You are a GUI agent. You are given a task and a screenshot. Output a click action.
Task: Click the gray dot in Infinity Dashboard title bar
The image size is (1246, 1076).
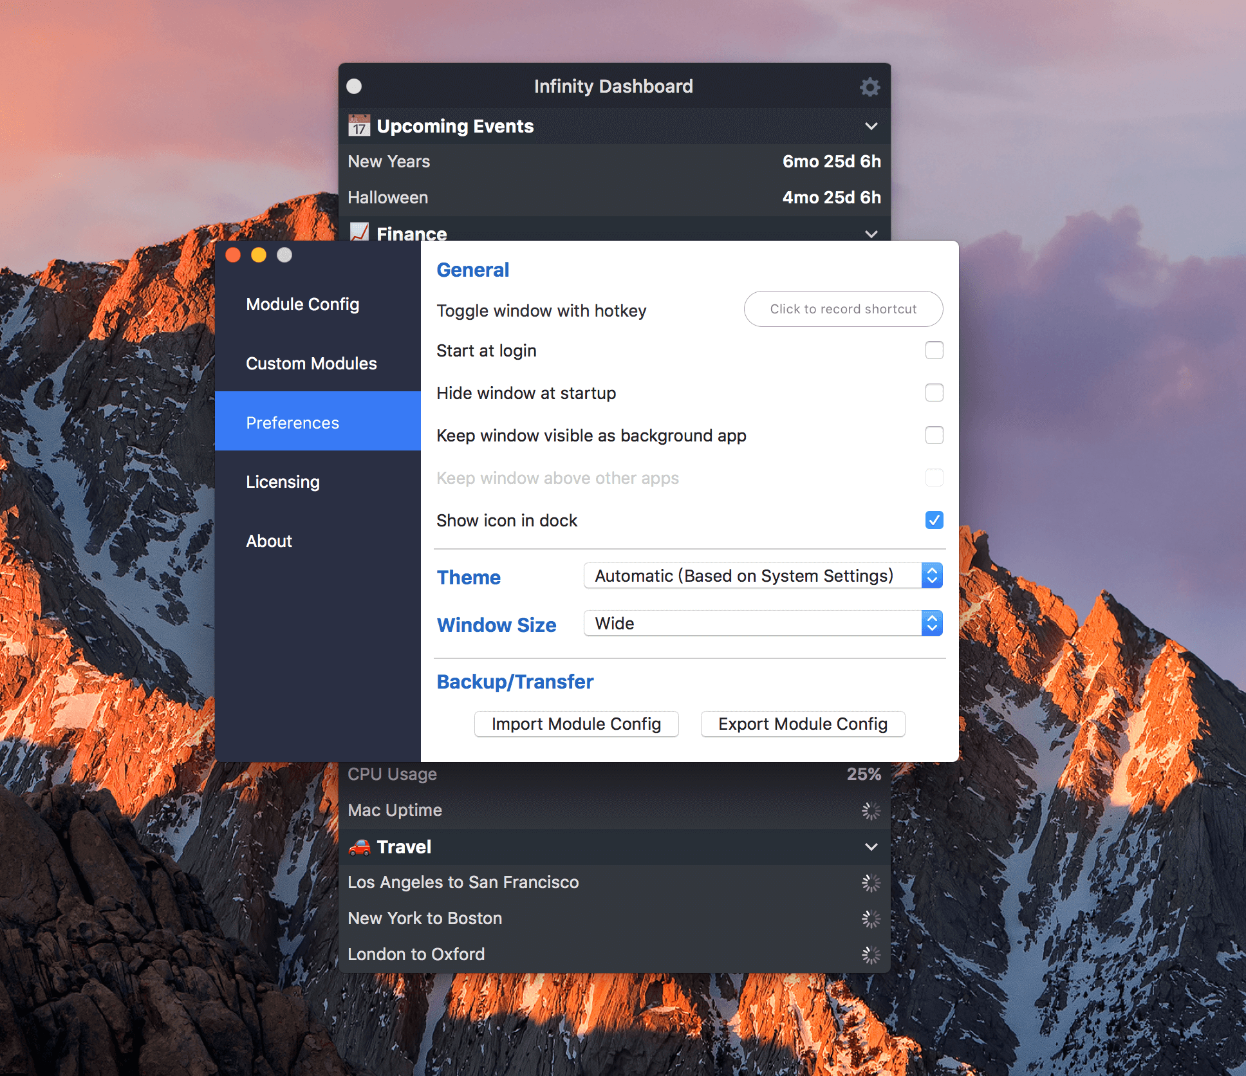pos(354,86)
